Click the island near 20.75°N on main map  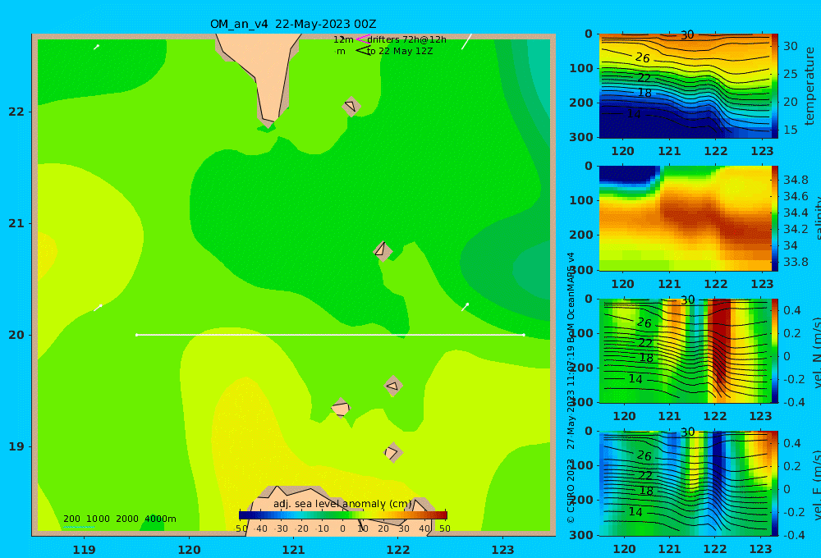(383, 251)
